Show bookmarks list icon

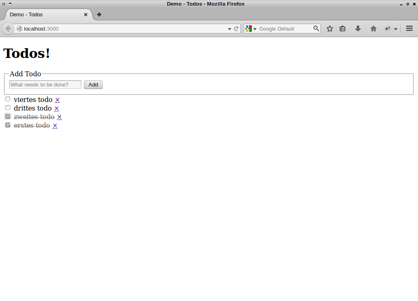click(342, 29)
